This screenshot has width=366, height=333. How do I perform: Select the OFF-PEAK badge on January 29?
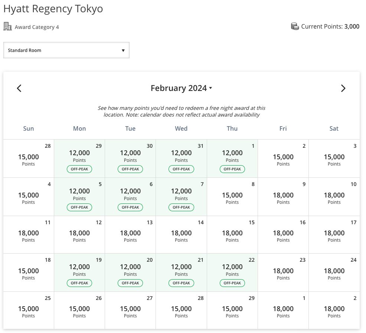pos(79,169)
